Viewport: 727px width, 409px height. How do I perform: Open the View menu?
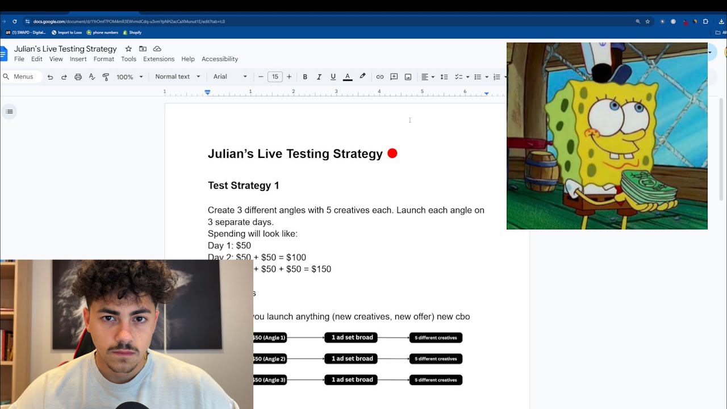coord(56,59)
